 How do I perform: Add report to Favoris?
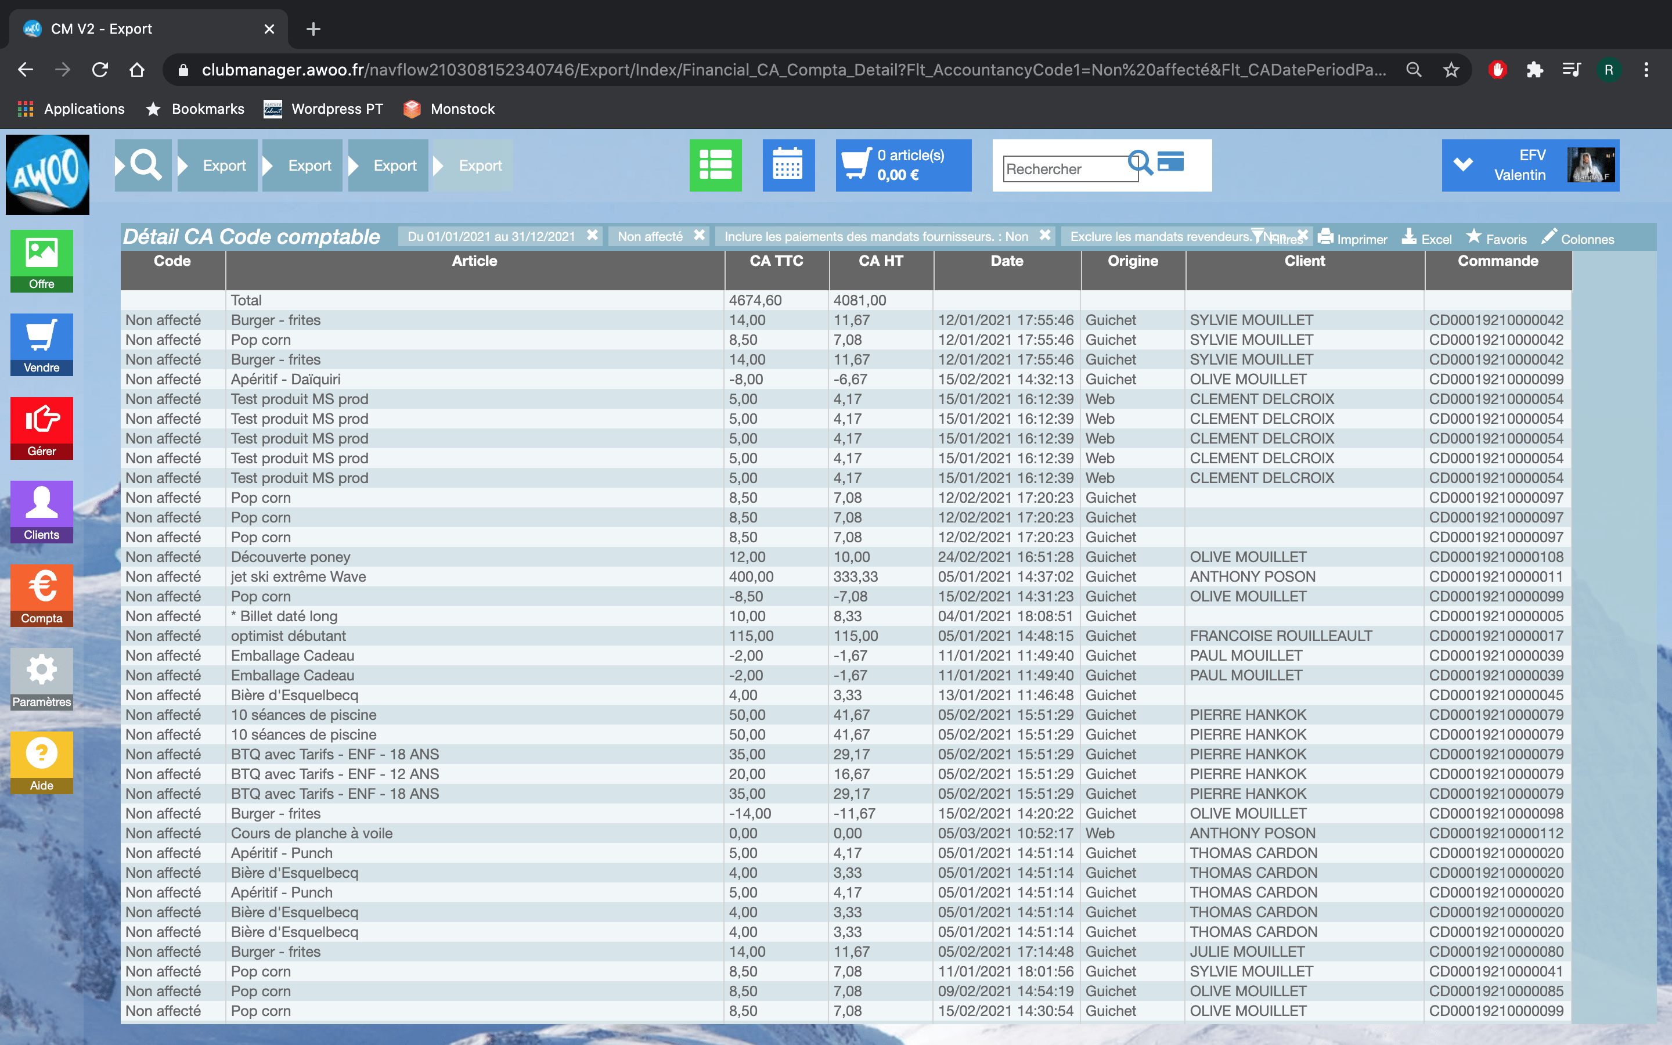click(x=1497, y=239)
